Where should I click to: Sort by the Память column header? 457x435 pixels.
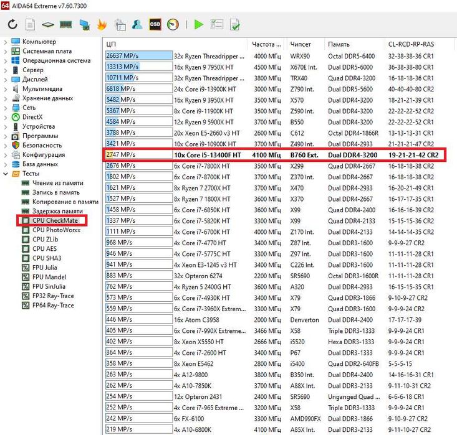tap(354, 44)
